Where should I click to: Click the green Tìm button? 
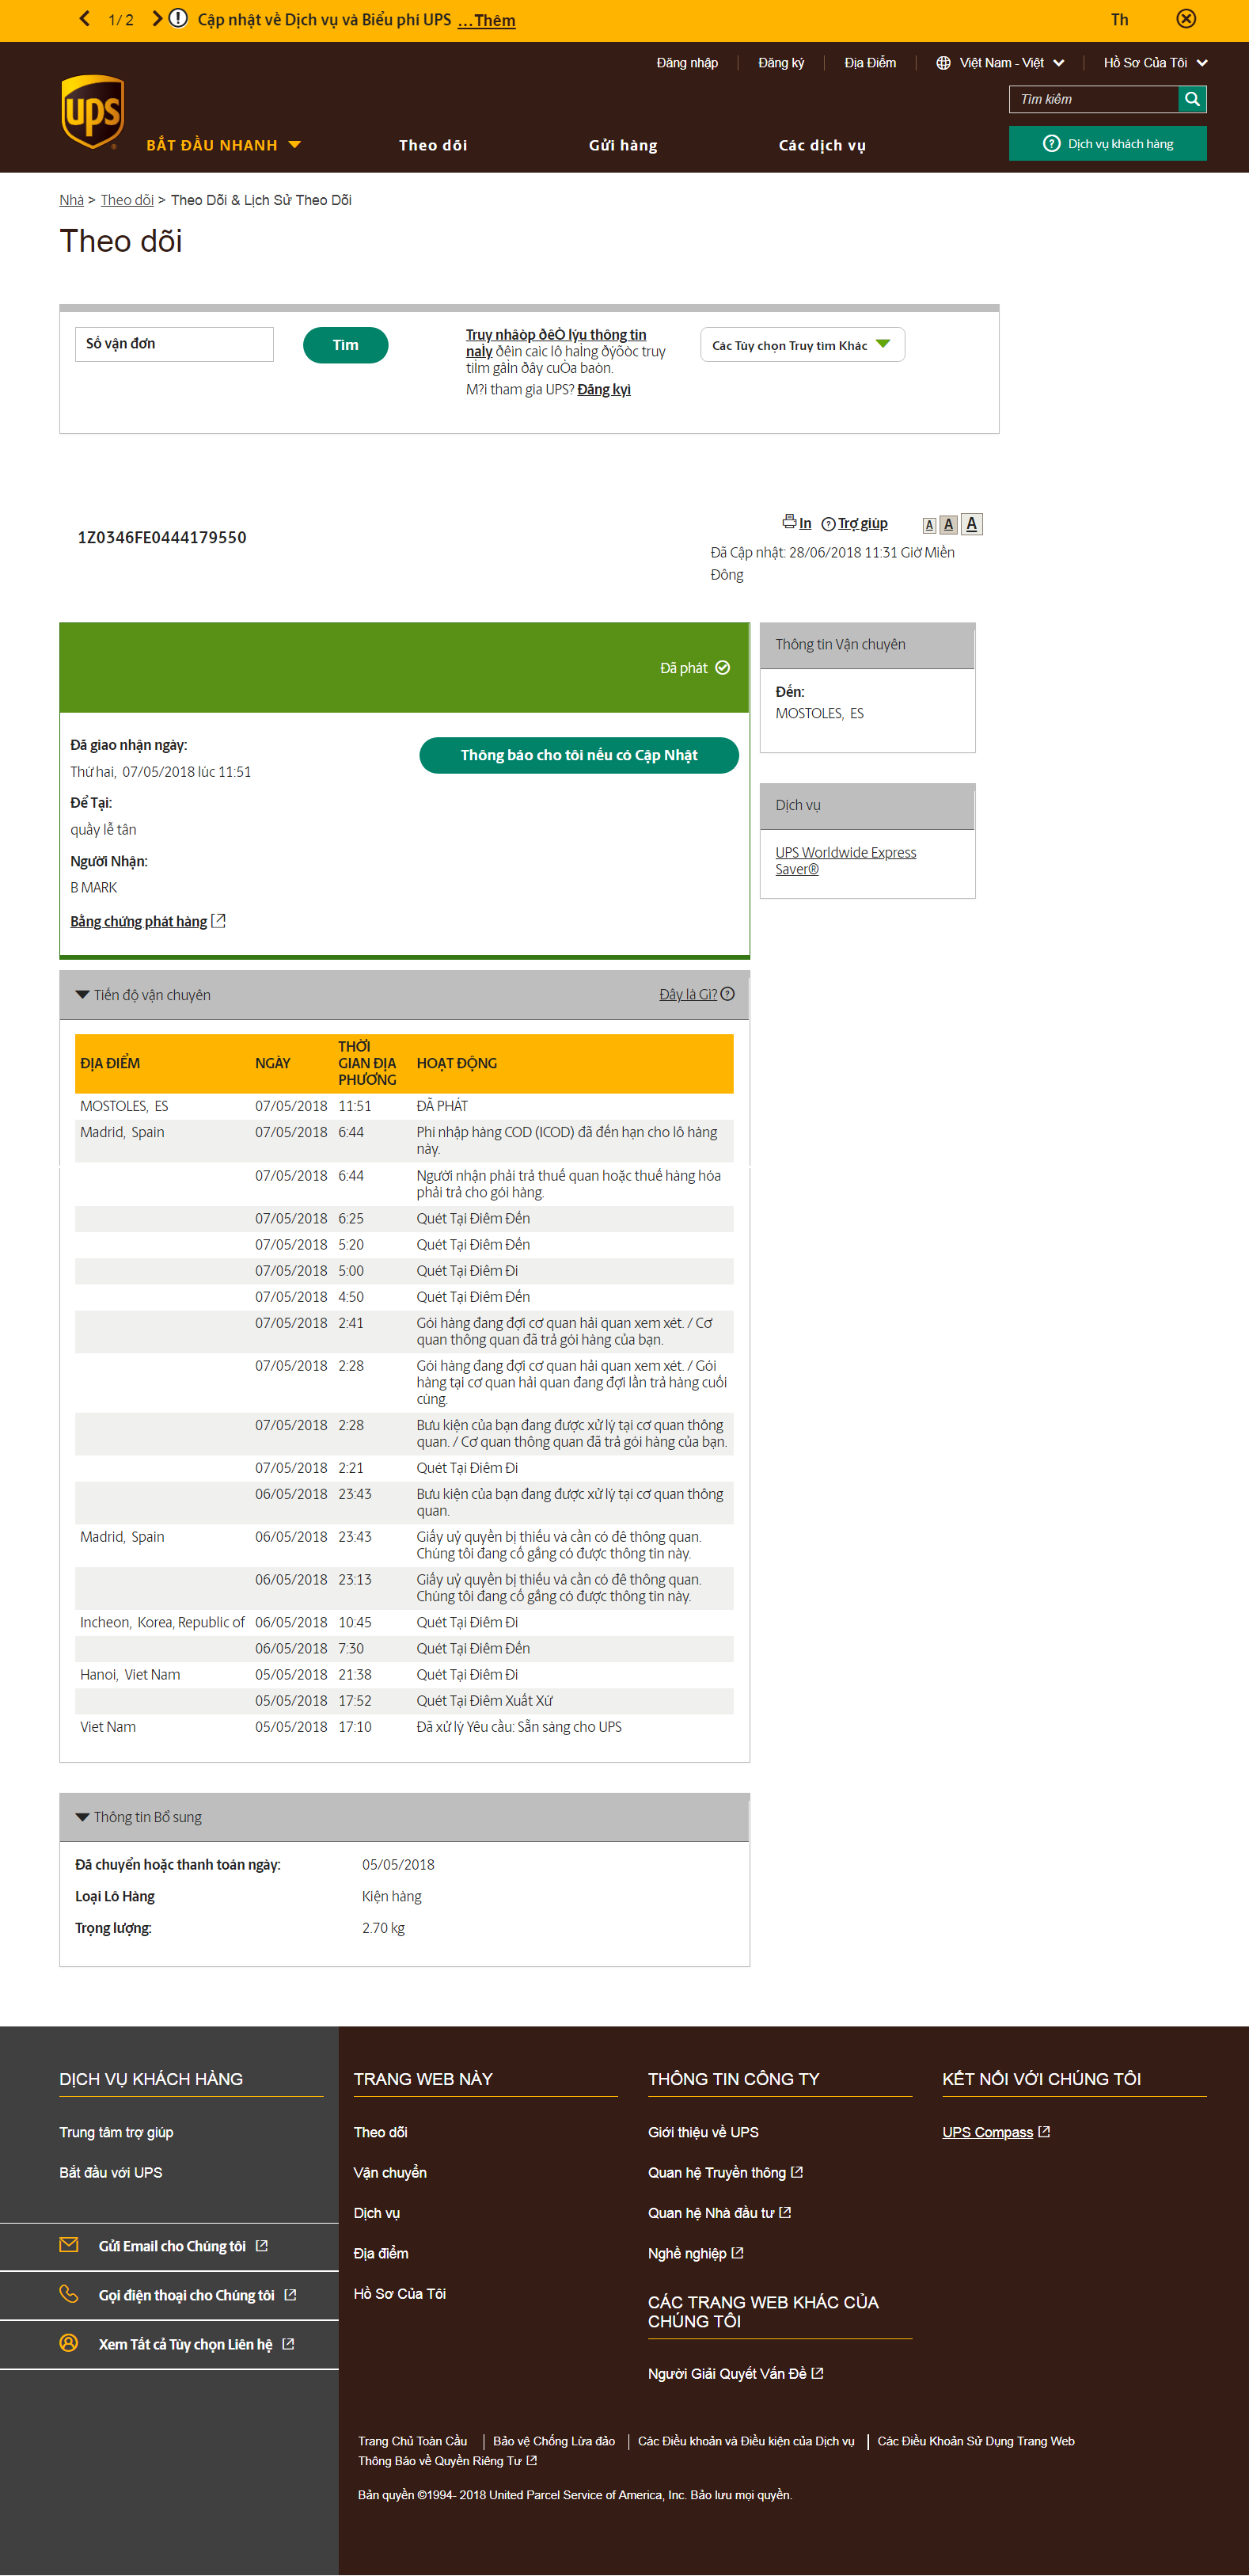(345, 345)
